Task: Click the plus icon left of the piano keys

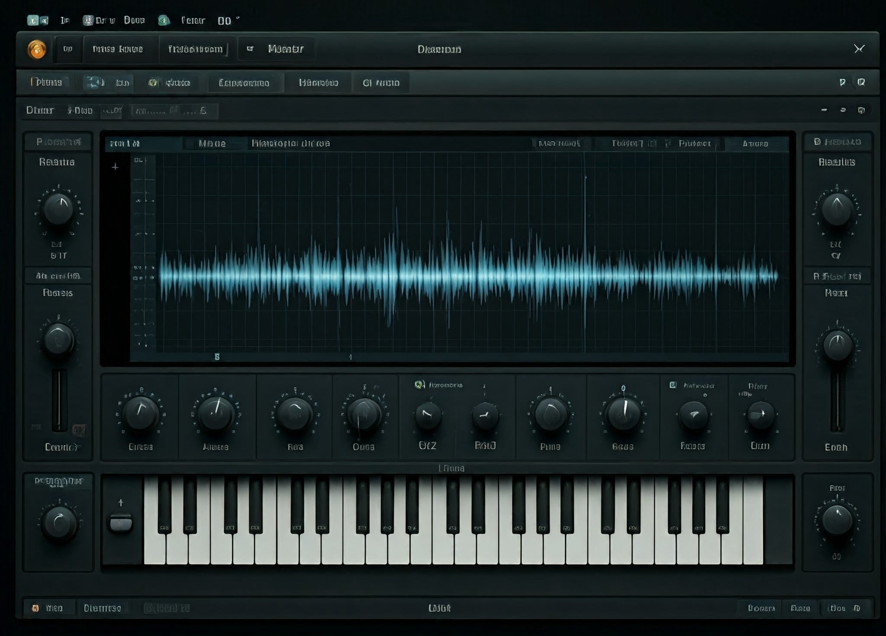Action: point(121,502)
